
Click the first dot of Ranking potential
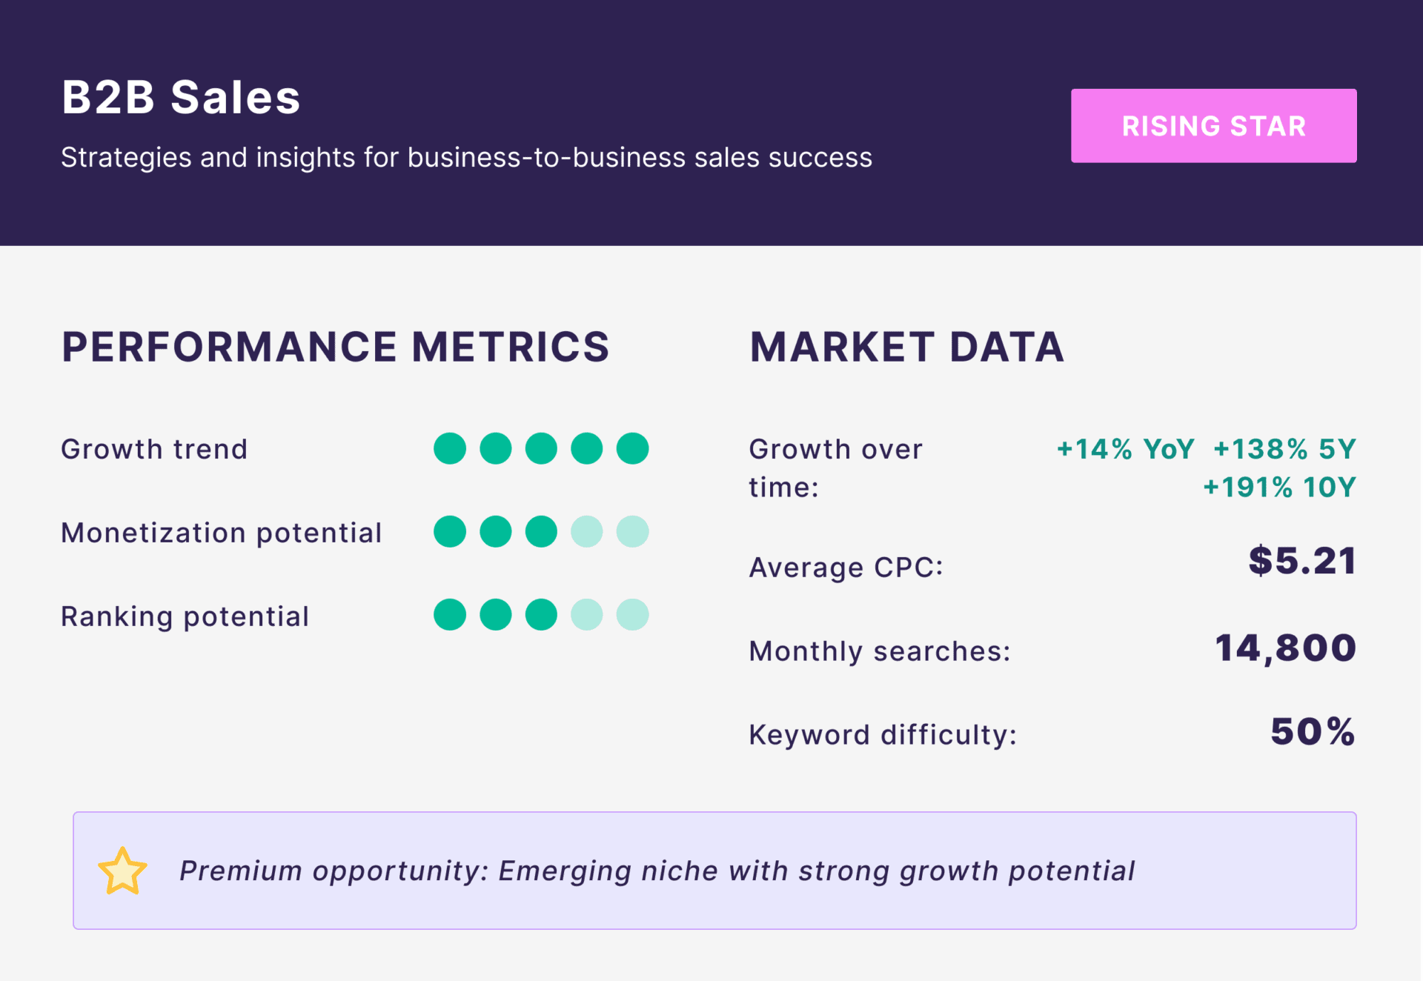pyautogui.click(x=450, y=615)
